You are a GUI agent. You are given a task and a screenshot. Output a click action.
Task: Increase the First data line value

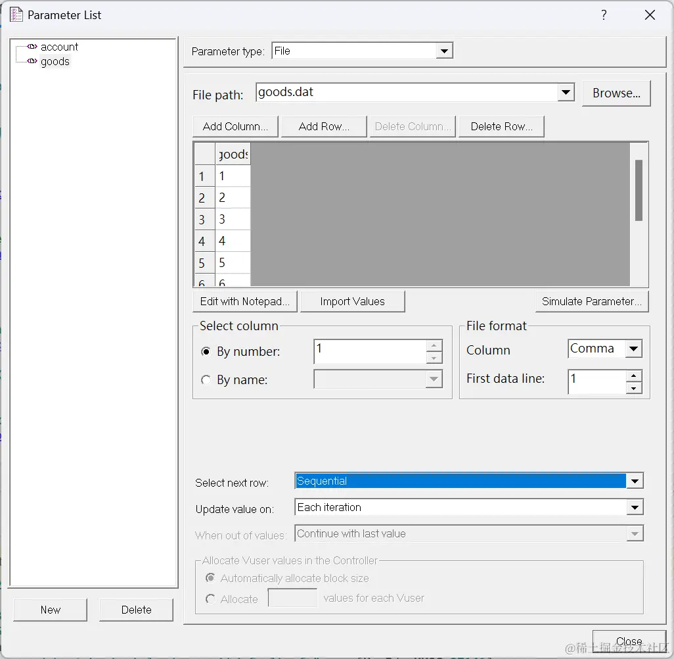click(633, 376)
